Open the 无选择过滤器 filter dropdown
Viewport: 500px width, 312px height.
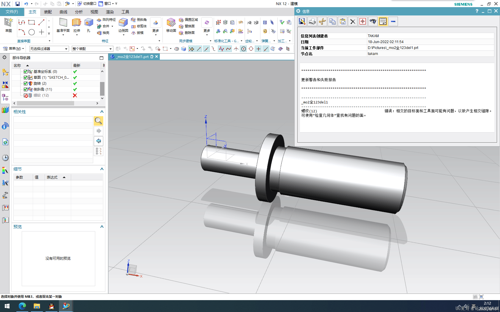coord(49,49)
